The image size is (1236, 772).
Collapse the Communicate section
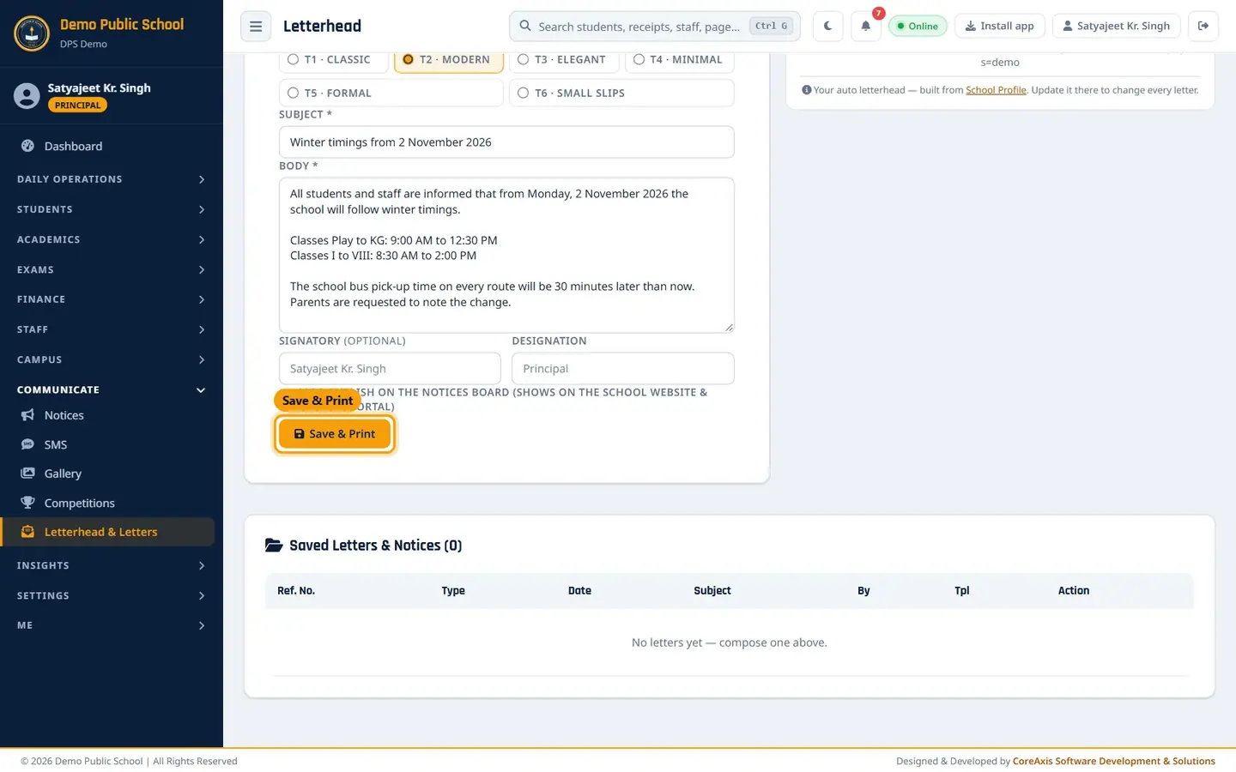tap(112, 389)
